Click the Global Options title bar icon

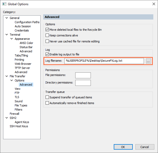point(4,4)
